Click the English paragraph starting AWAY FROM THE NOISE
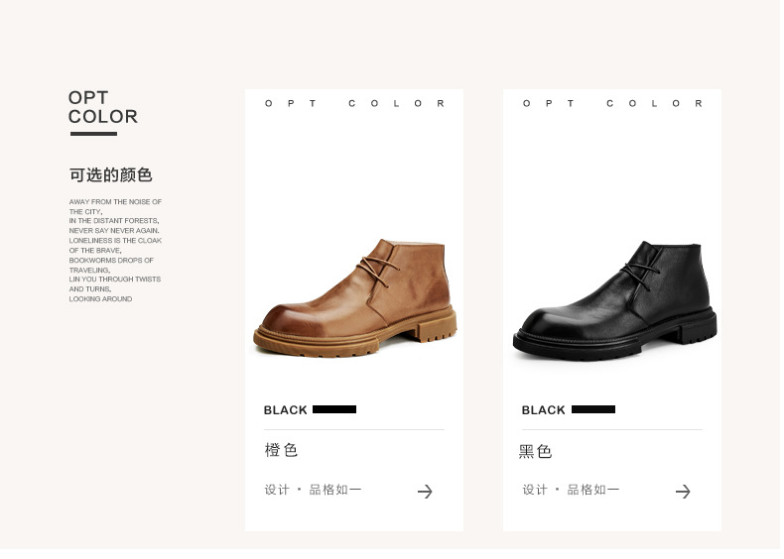The height and width of the screenshot is (559, 784). (x=115, y=252)
